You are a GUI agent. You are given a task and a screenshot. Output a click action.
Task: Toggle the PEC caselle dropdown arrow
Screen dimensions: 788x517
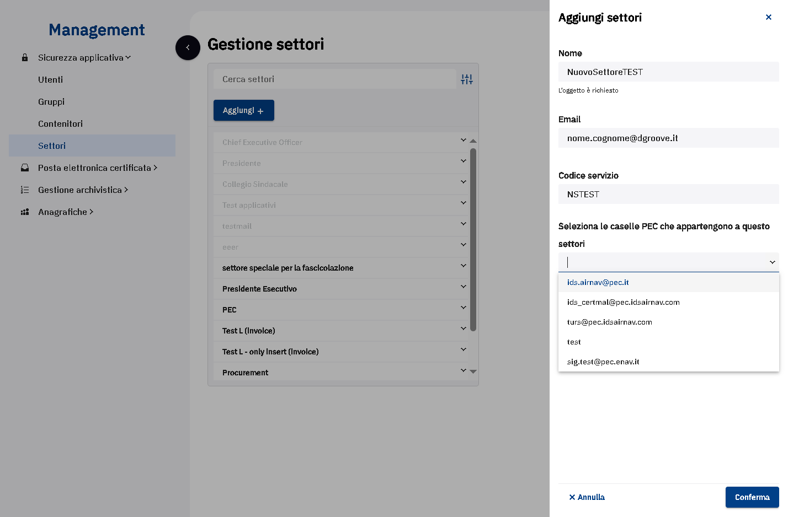[x=772, y=262]
